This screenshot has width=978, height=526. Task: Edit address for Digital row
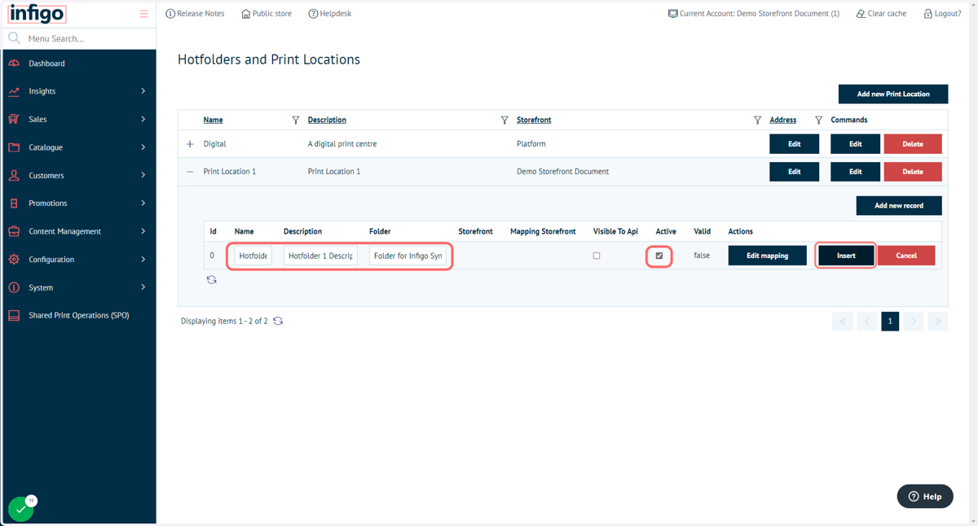(x=795, y=144)
